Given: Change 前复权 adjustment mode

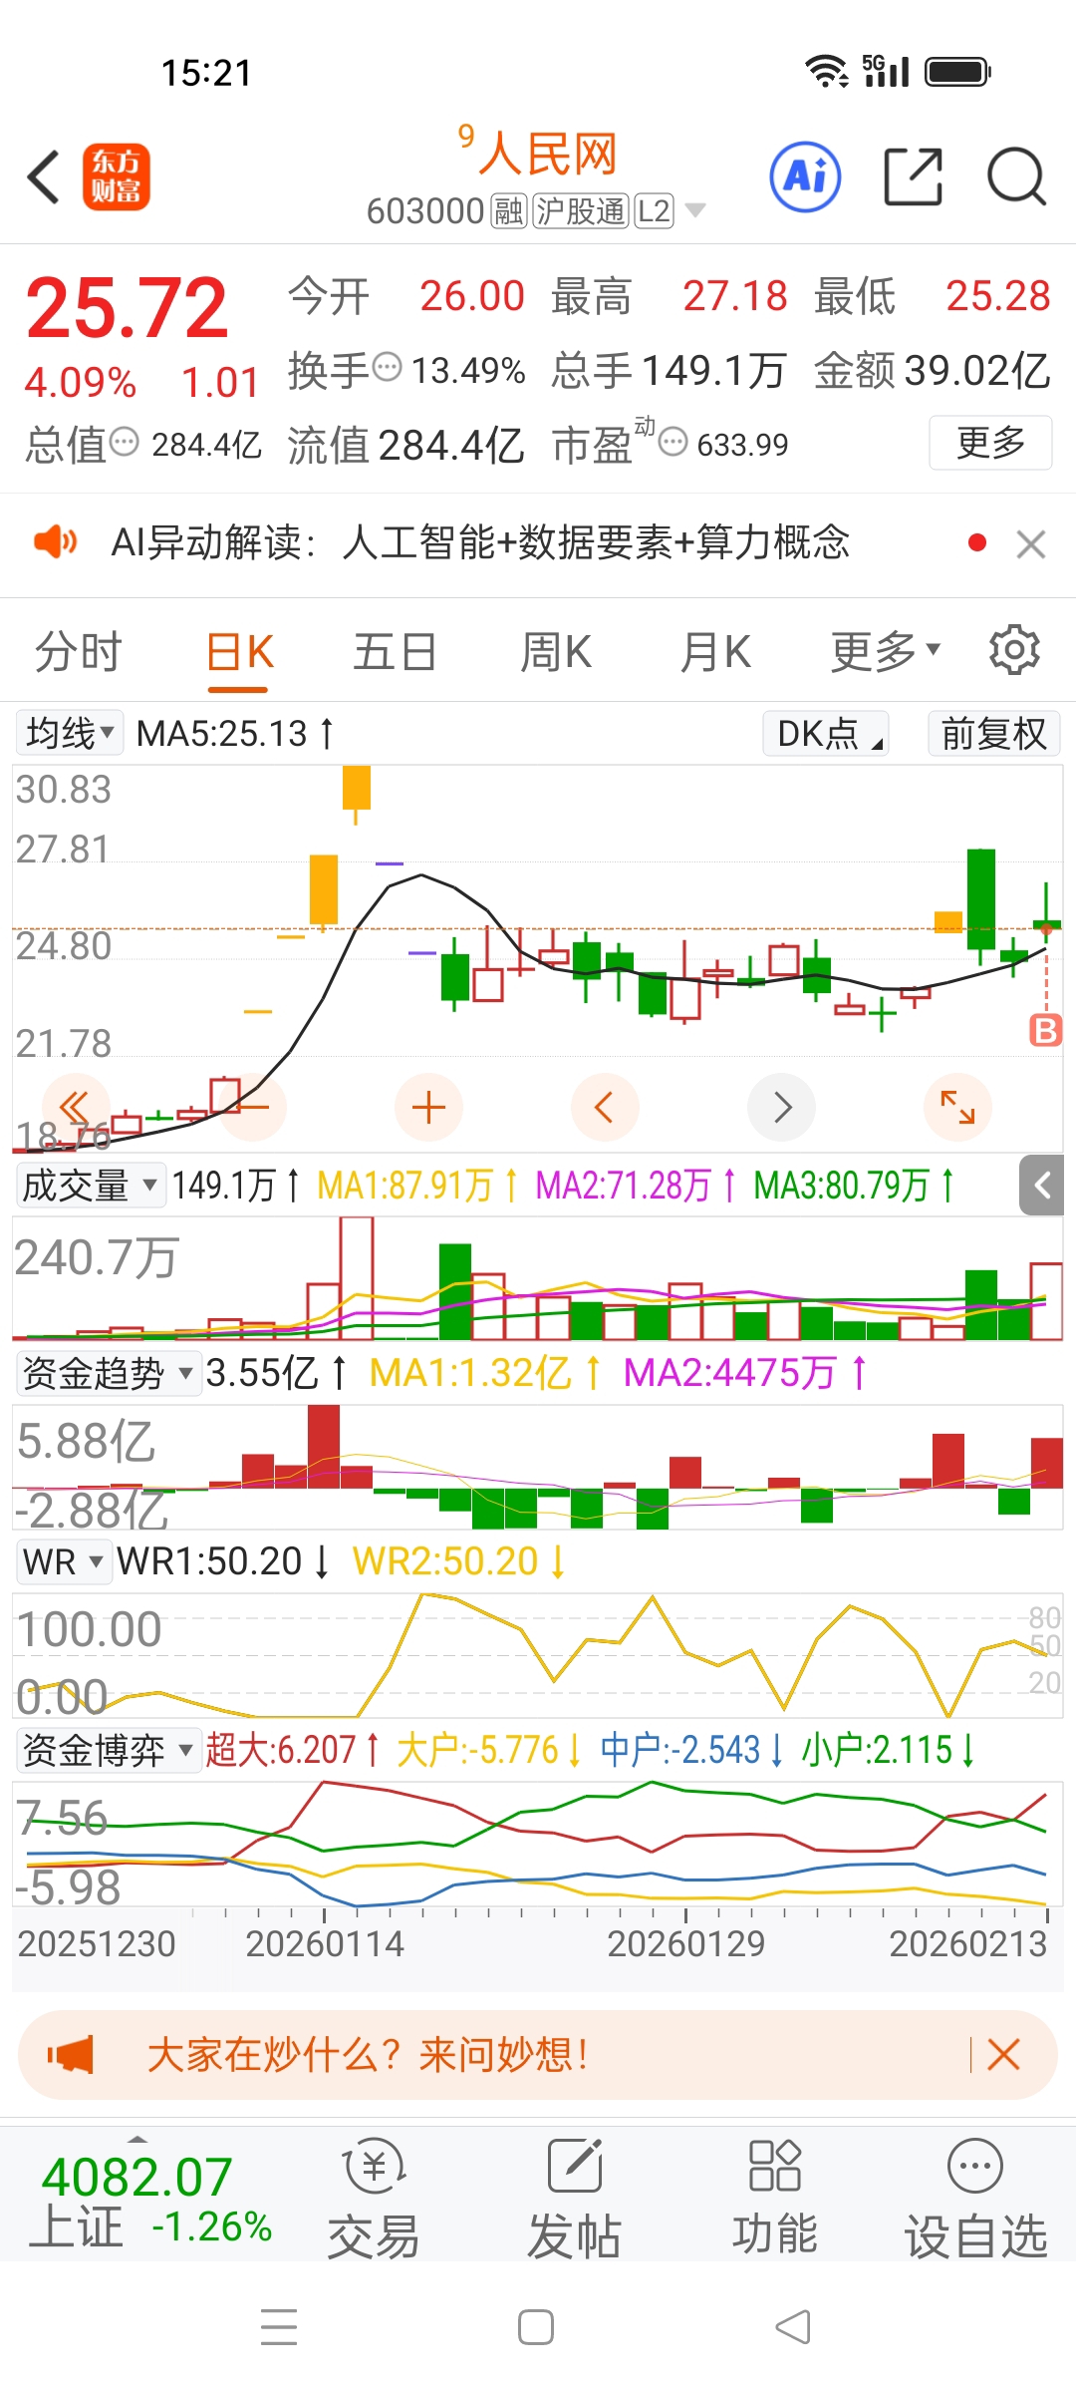Looking at the screenshot, I should click(x=993, y=733).
